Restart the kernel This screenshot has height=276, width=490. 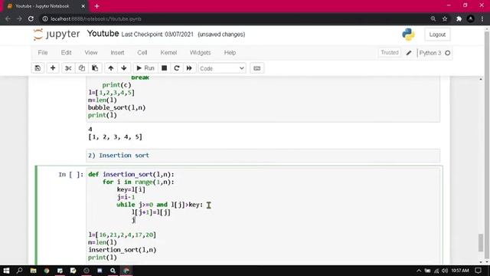point(177,68)
